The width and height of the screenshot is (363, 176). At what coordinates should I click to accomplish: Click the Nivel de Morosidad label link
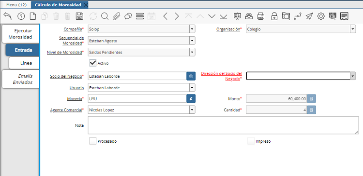click(x=64, y=53)
